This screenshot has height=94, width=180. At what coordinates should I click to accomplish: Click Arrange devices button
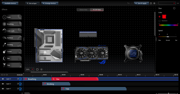point(50,3)
